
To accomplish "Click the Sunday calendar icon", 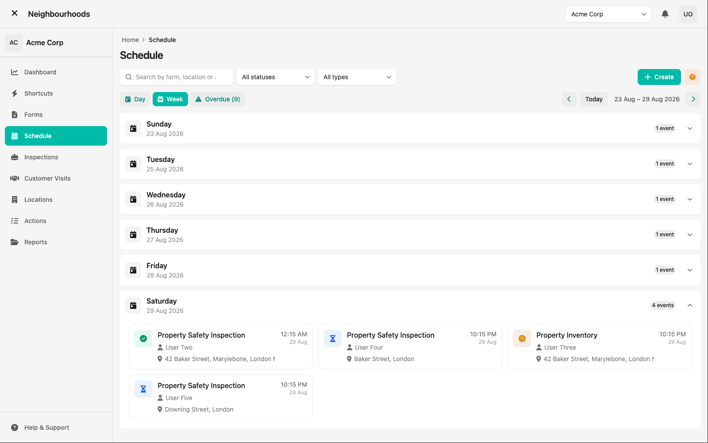I will [133, 128].
